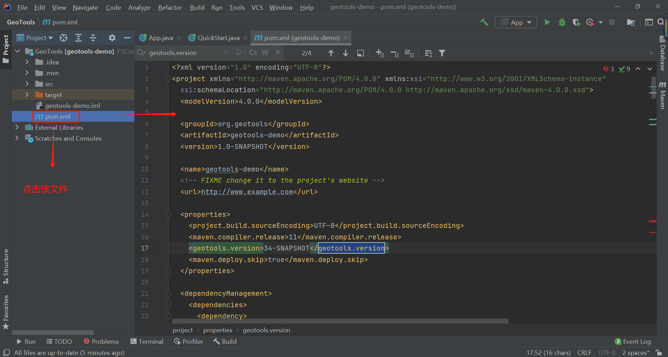This screenshot has width=668, height=357.
Task: Toggle Match Case in search bar
Action: click(x=253, y=53)
